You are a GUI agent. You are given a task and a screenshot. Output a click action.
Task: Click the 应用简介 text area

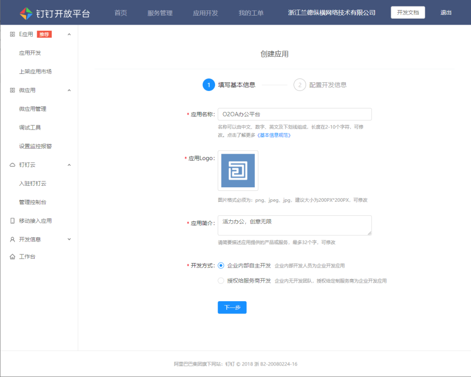coord(295,225)
